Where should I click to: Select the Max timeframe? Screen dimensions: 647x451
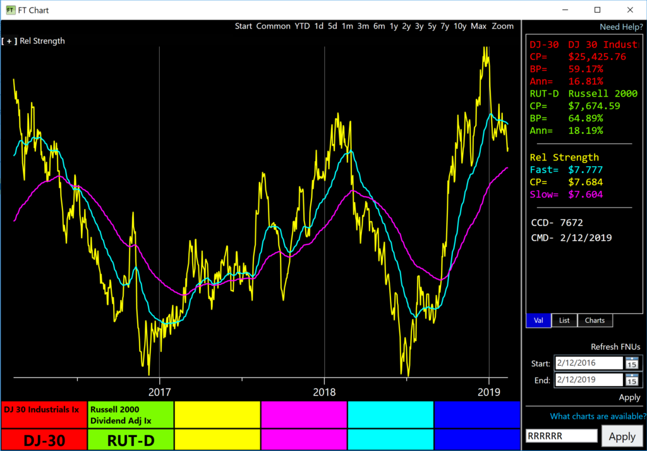(x=478, y=26)
